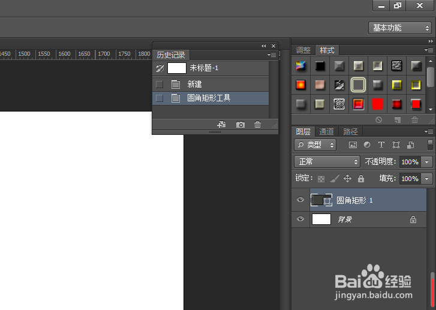Screen dimensions: 436x310
Task: Lock image pixels brush icon
Action: coord(335,179)
